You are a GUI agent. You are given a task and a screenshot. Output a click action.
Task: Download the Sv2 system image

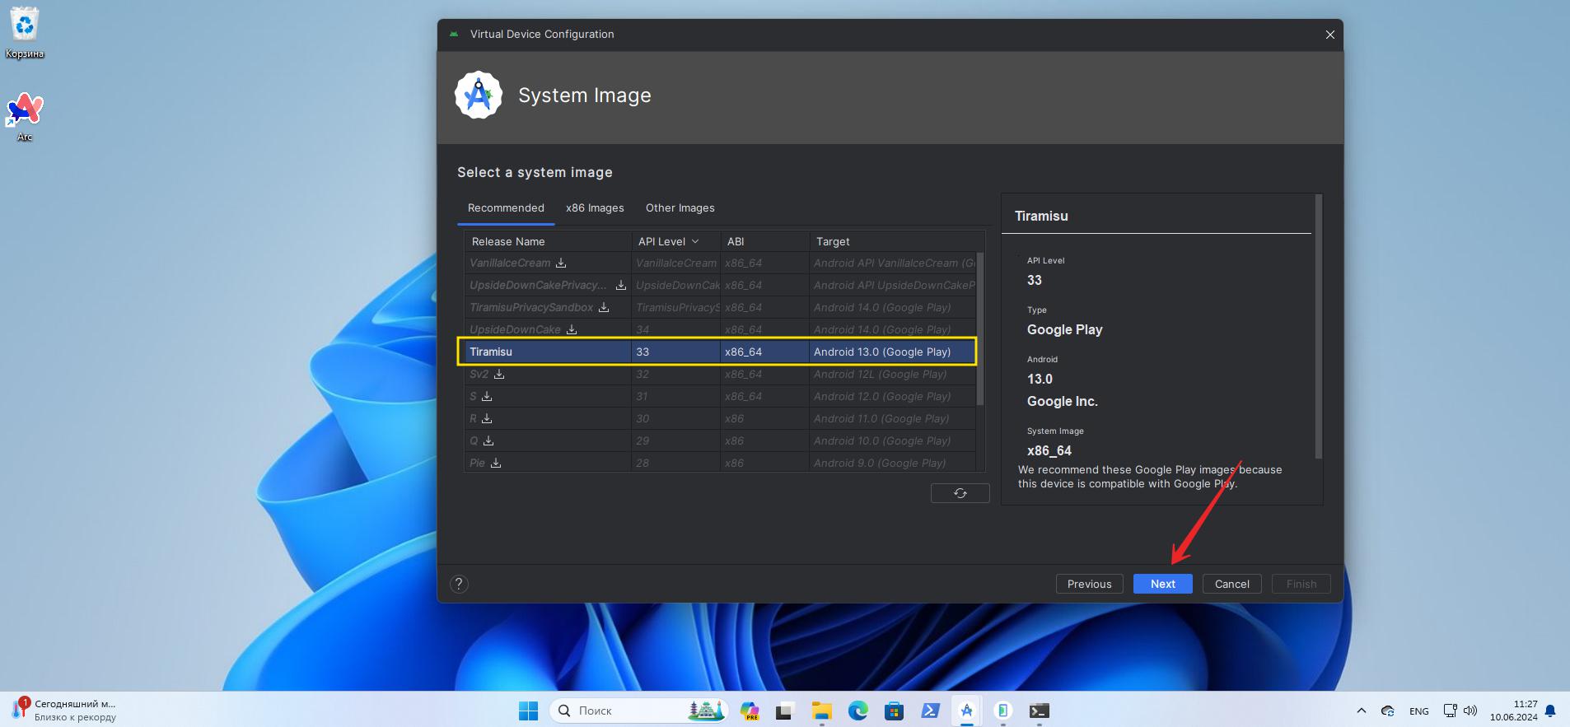pyautogui.click(x=499, y=374)
